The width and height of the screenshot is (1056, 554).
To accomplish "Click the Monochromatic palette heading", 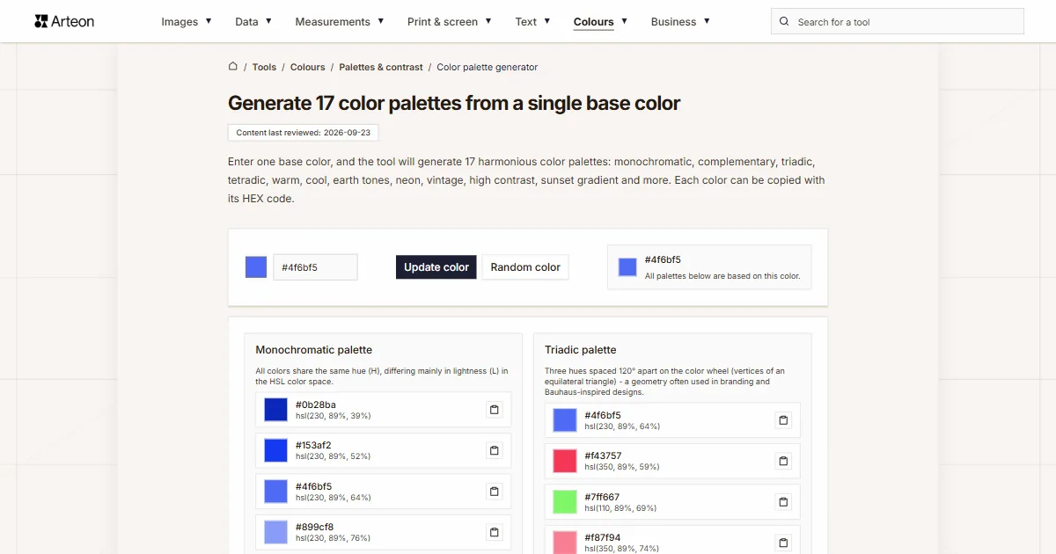I will (314, 350).
